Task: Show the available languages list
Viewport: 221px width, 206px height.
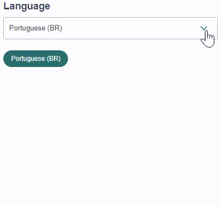Action: (x=110, y=28)
